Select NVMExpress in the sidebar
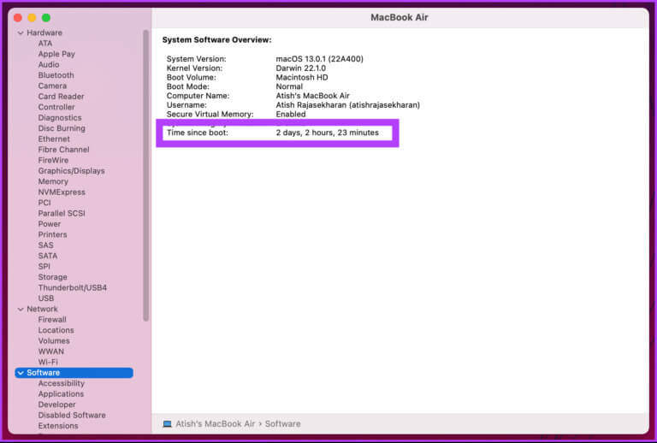 [62, 192]
